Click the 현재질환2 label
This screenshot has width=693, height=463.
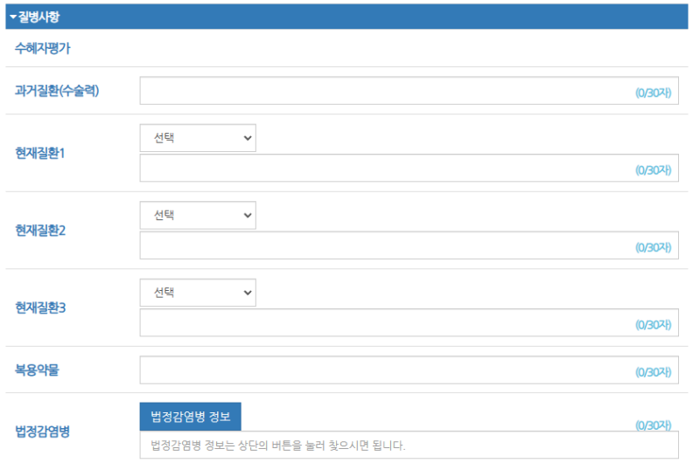(40, 231)
